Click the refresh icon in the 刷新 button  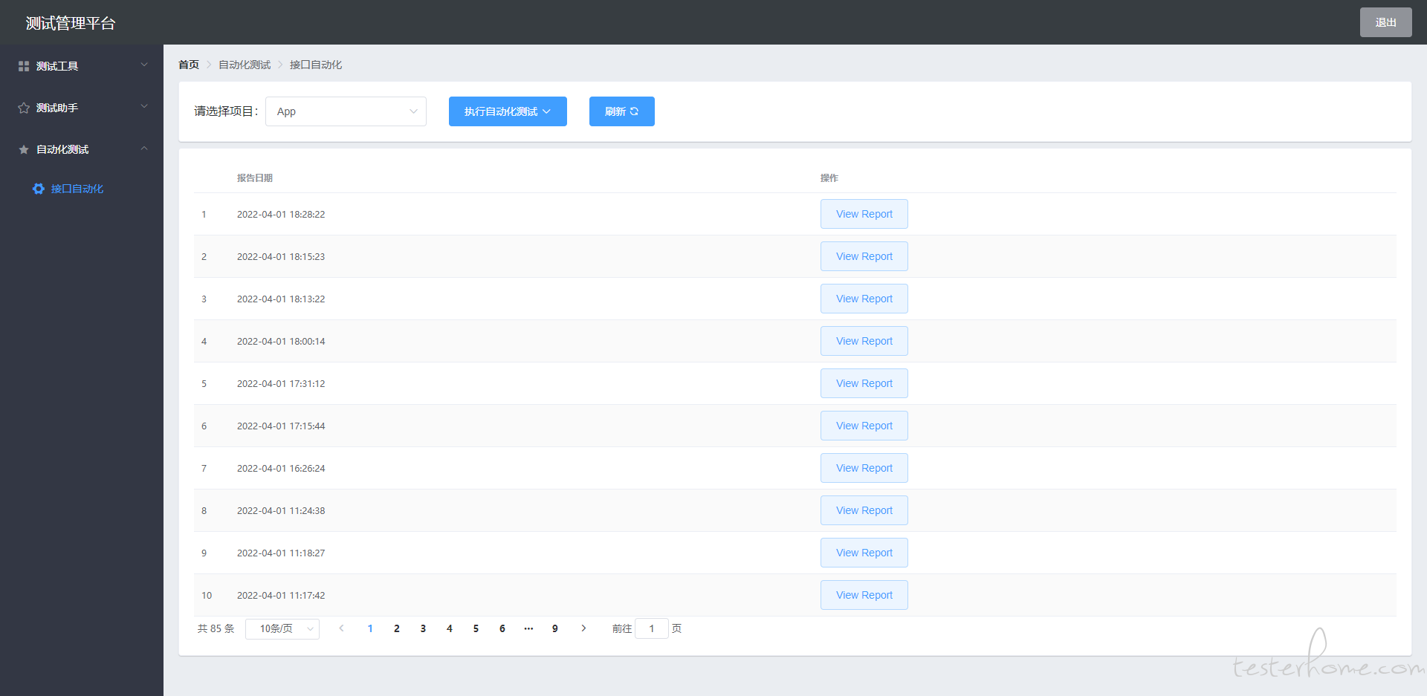(634, 111)
